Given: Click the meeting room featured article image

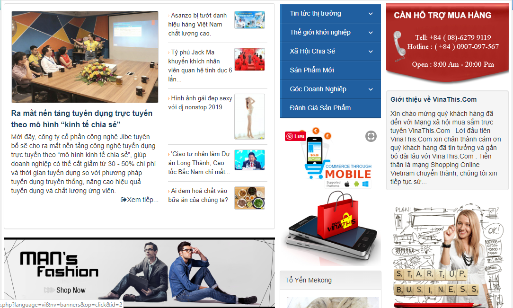Looking at the screenshot, I should [x=85, y=57].
